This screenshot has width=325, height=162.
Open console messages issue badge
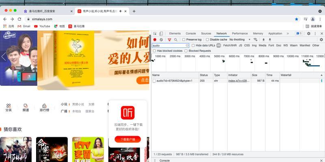[x=299, y=34]
